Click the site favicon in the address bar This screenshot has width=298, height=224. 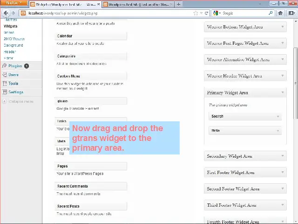tap(23, 13)
